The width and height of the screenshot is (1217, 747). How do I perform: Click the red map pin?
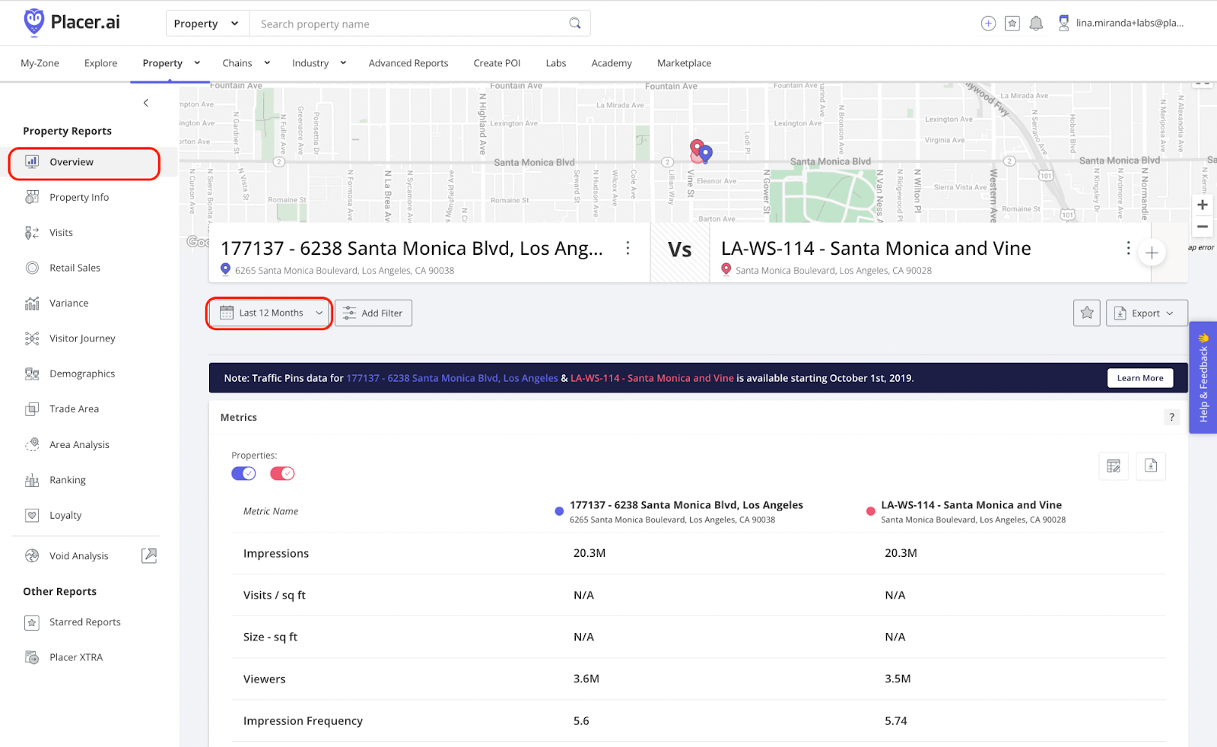[x=696, y=148]
